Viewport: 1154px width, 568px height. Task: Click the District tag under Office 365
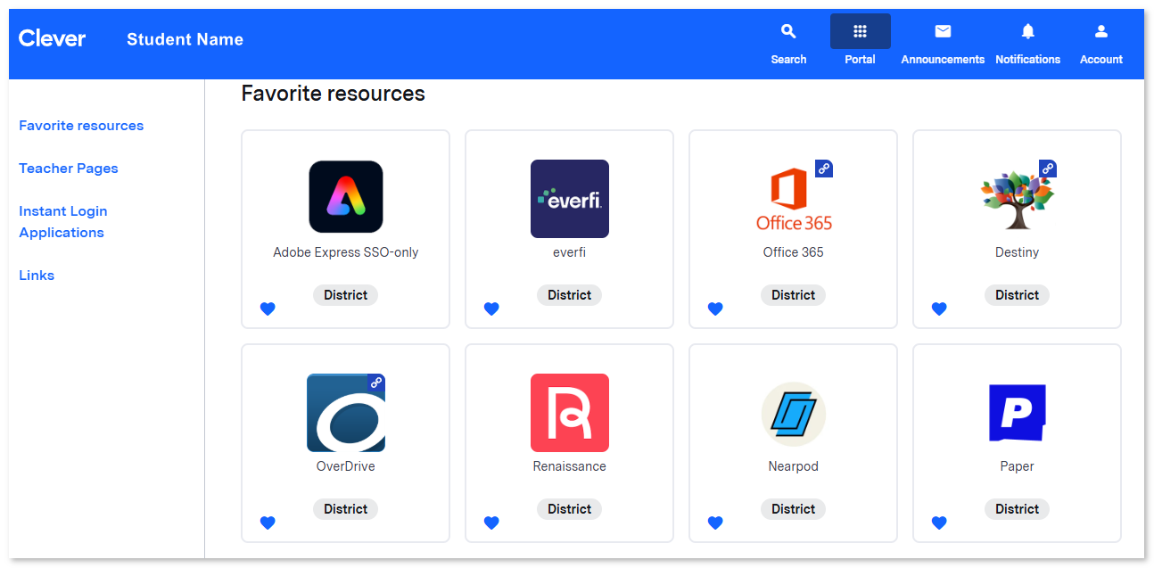click(794, 295)
